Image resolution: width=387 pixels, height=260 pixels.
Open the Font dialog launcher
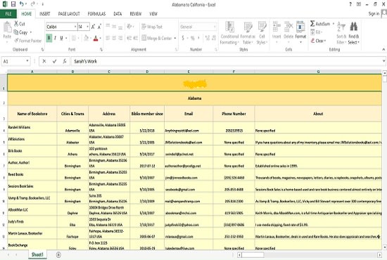[x=101, y=49]
